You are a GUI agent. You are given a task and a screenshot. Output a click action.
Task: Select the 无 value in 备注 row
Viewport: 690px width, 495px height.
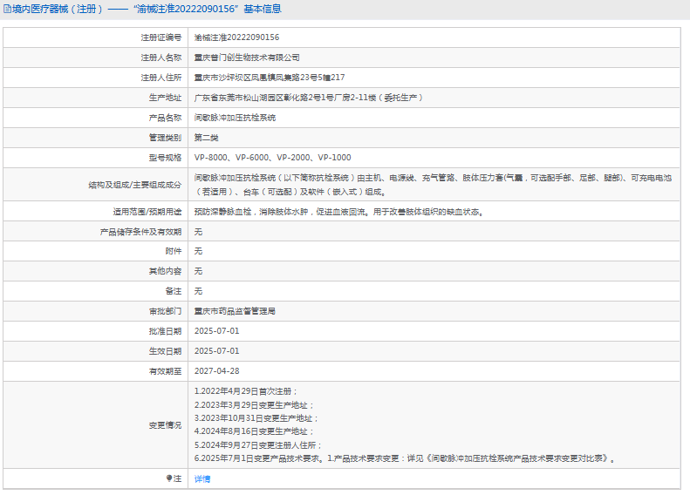198,290
